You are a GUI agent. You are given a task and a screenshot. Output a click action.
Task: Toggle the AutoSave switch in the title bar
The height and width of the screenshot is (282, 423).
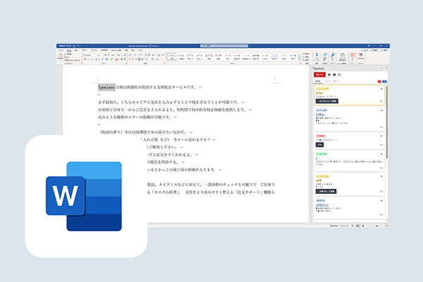click(69, 46)
